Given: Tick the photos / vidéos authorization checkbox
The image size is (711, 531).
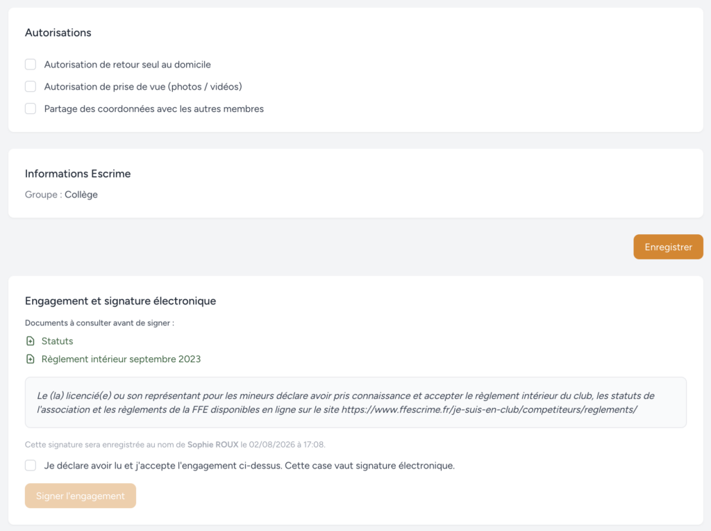Looking at the screenshot, I should [x=31, y=86].
